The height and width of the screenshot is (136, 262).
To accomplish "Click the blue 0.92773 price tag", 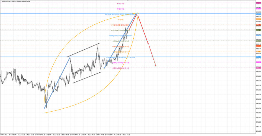I will [258, 14].
